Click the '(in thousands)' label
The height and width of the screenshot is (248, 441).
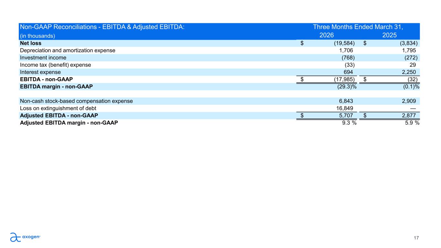tap(37, 36)
